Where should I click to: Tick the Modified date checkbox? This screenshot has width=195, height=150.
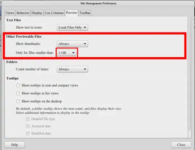click(x=28, y=133)
